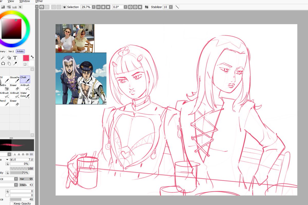Toggle pressure icon beside 70% slider
Screen dimensions: 308x205
(x=7, y=173)
